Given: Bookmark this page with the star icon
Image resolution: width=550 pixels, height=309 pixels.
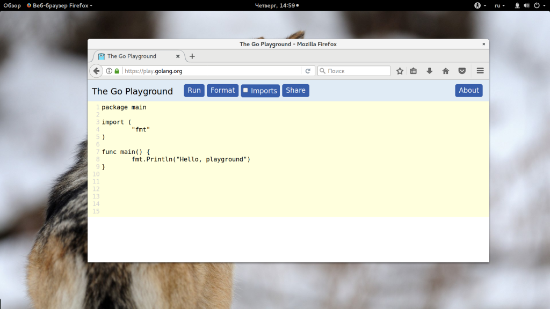Looking at the screenshot, I should pos(400,71).
